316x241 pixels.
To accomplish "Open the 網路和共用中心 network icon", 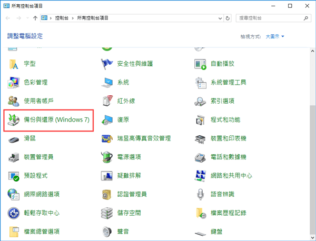I will pos(200,176).
